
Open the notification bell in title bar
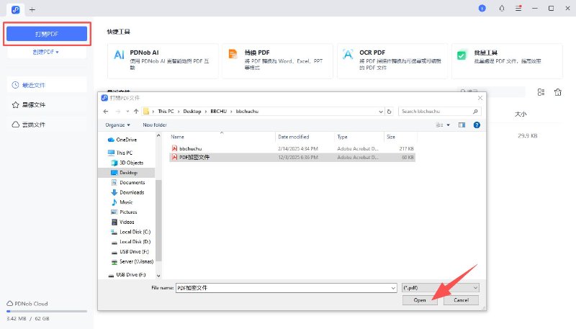500,8
